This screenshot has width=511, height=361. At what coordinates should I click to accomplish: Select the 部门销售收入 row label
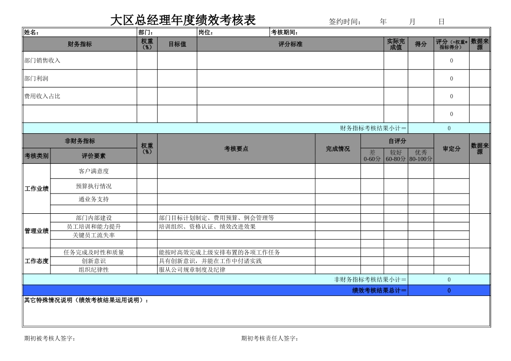80,61
